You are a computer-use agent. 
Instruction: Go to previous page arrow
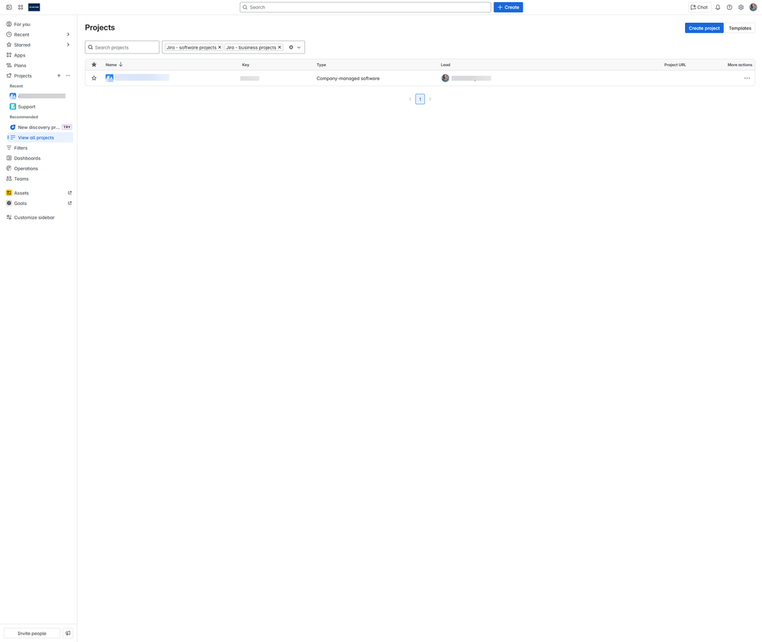coord(410,99)
